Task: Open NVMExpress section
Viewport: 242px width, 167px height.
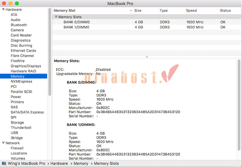Action: tap(21, 81)
